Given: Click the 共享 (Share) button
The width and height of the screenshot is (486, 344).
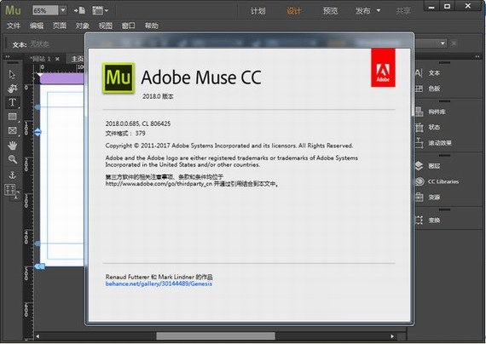Looking at the screenshot, I should click(403, 11).
